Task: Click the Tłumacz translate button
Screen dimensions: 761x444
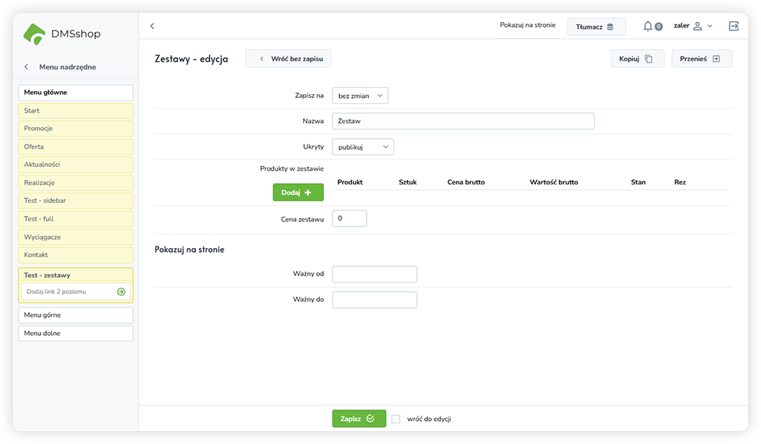Action: point(596,27)
